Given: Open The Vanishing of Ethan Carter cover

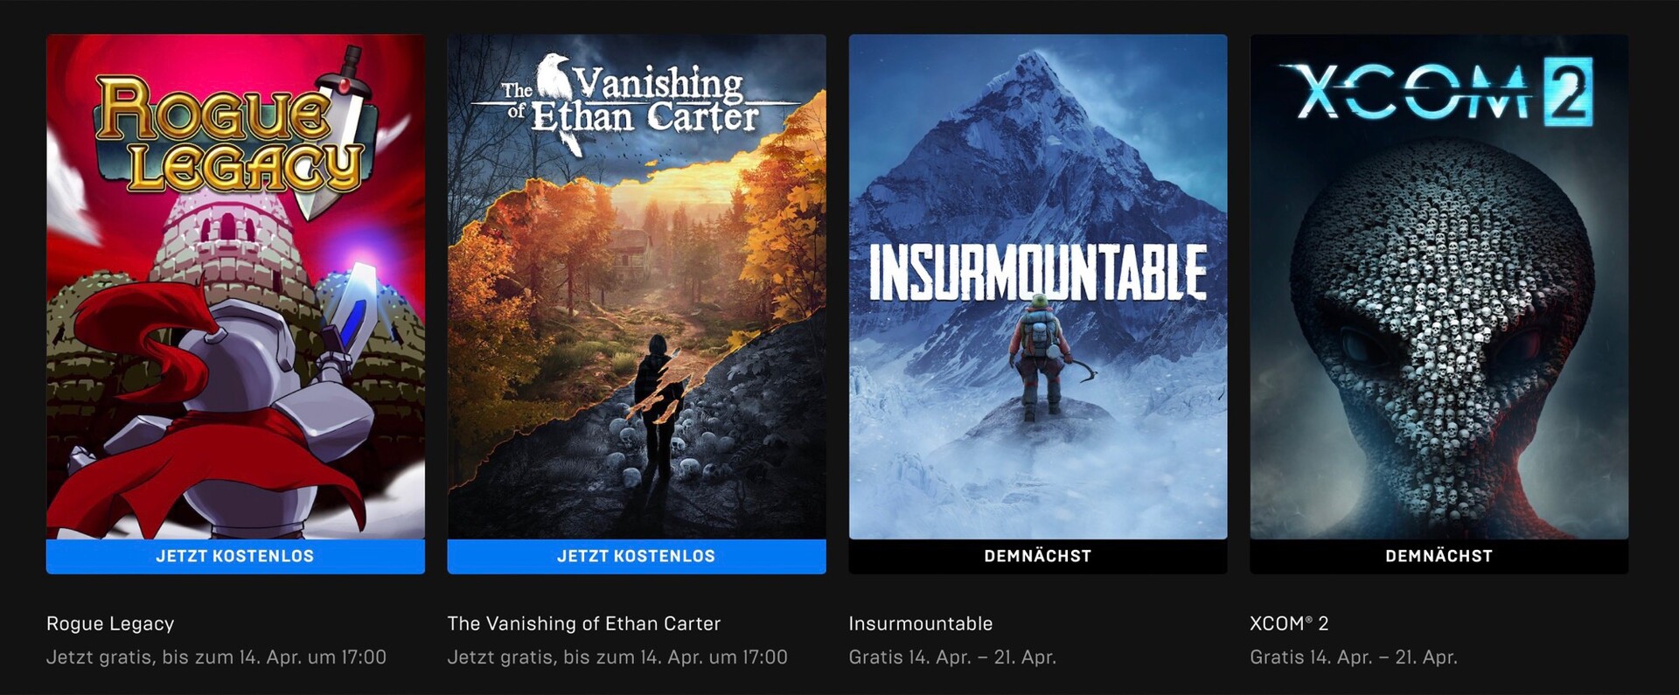Looking at the screenshot, I should 637,287.
